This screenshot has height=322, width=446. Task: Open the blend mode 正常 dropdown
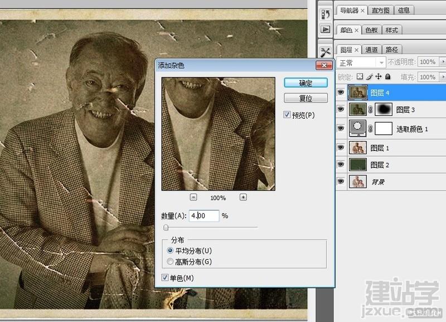pyautogui.click(x=361, y=62)
